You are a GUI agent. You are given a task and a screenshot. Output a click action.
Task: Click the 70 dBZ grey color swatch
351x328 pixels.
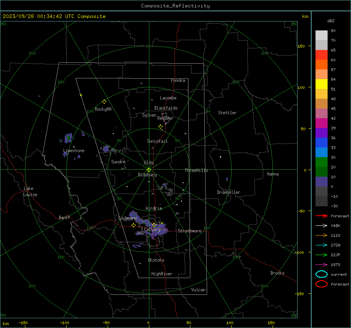(x=321, y=35)
